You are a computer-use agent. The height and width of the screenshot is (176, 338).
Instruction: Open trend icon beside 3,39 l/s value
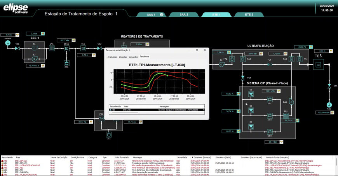click(43, 34)
